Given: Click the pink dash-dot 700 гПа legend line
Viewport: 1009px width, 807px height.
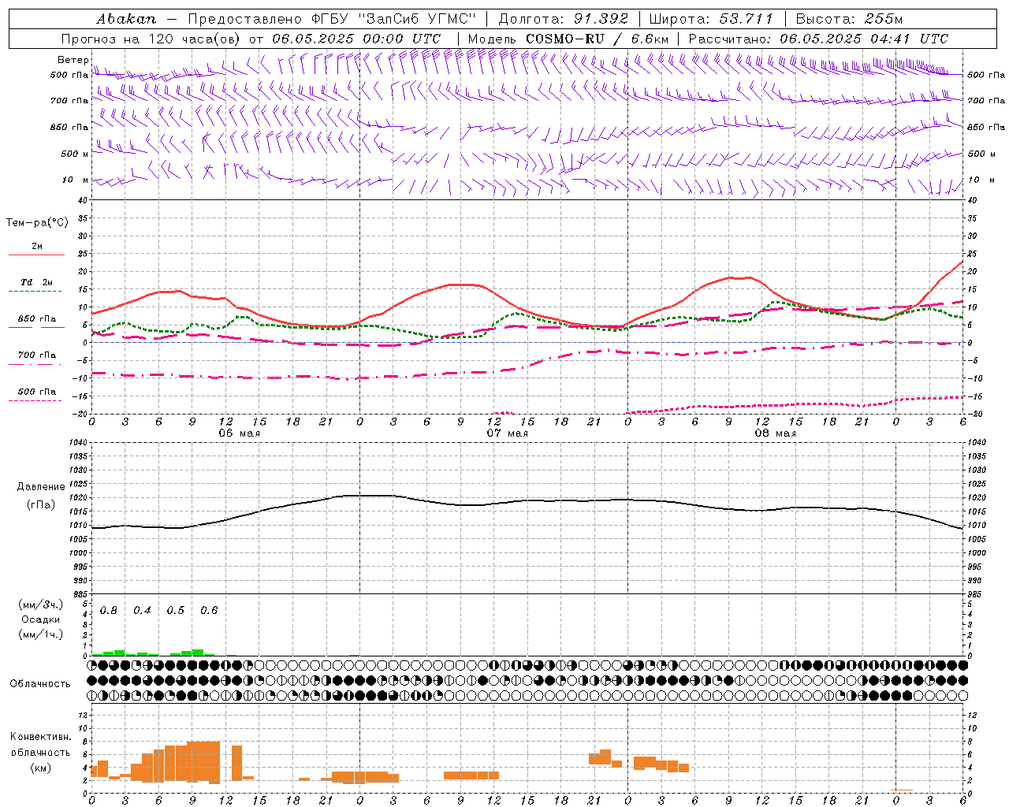Looking at the screenshot, I should click(35, 364).
